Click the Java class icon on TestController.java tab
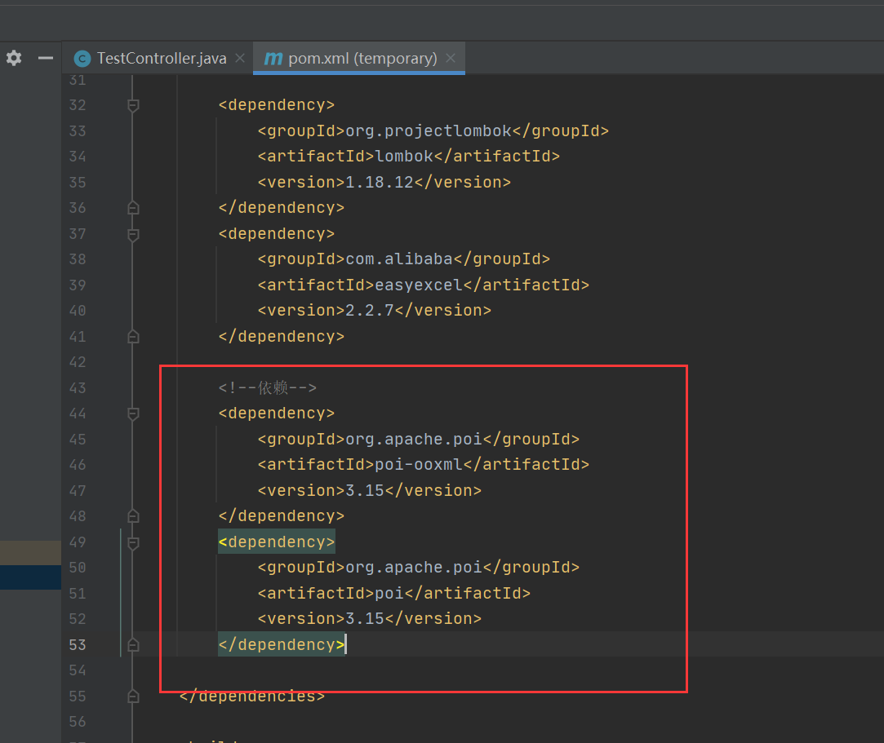This screenshot has height=743, width=884. click(82, 58)
